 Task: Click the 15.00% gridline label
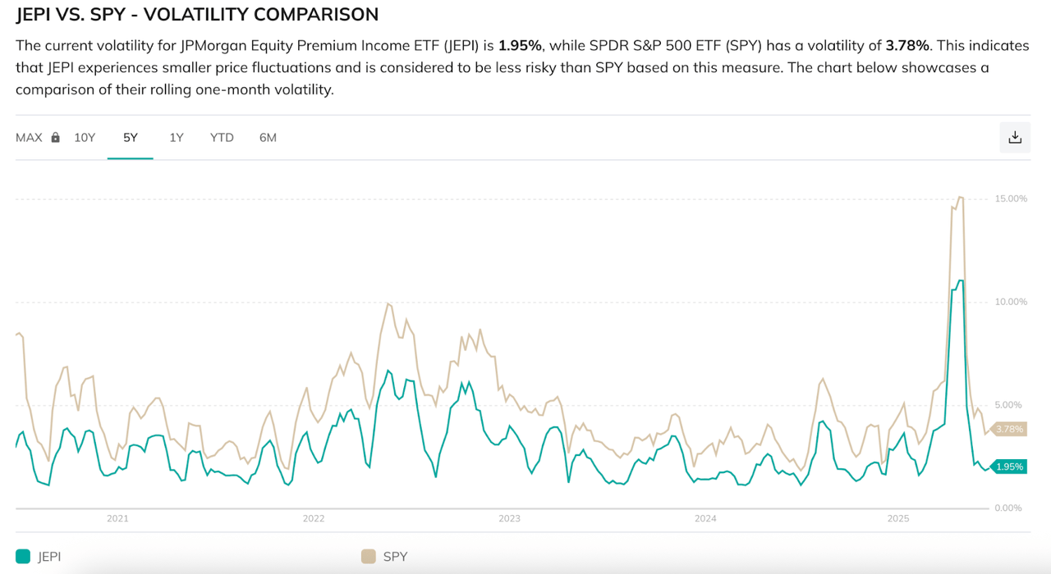1010,198
